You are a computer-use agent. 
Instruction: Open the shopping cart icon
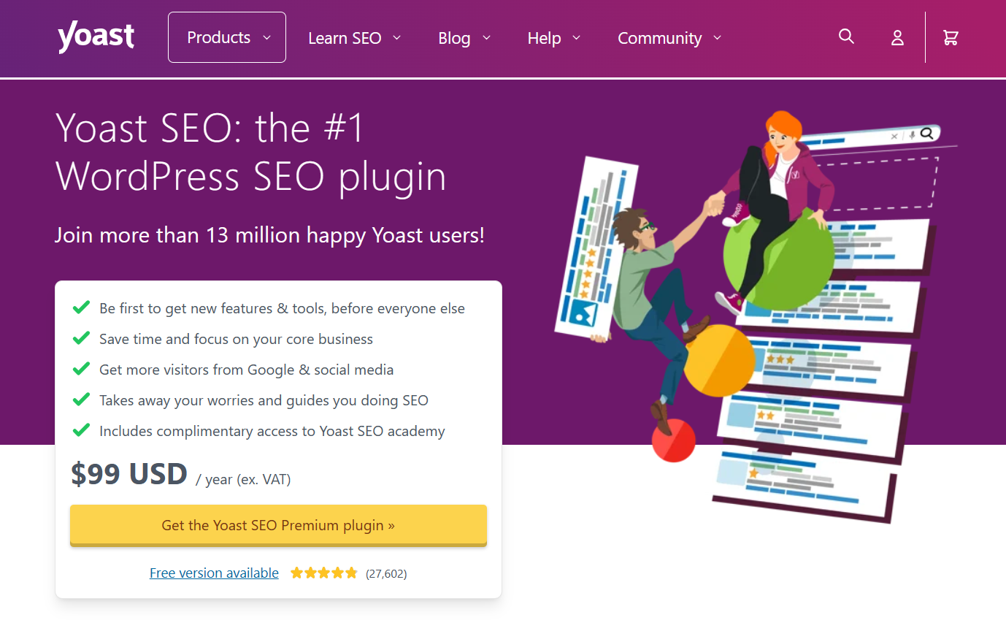(951, 38)
